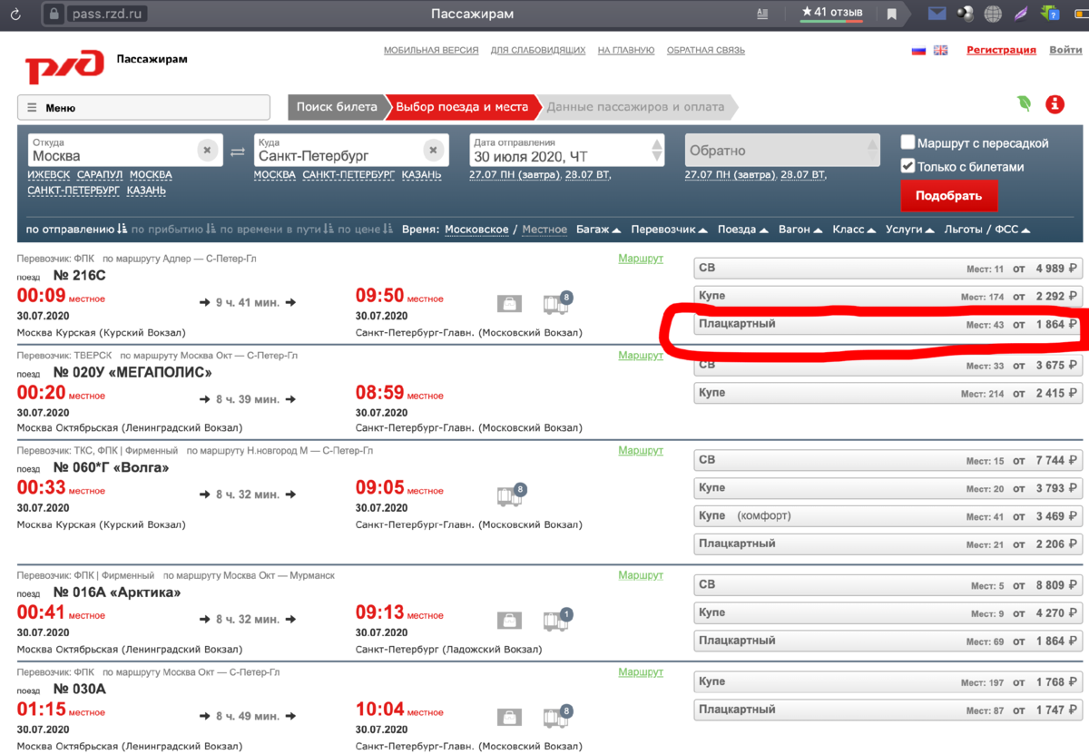Click the Войти link
Screen dimensions: 1089x754
click(x=1065, y=51)
